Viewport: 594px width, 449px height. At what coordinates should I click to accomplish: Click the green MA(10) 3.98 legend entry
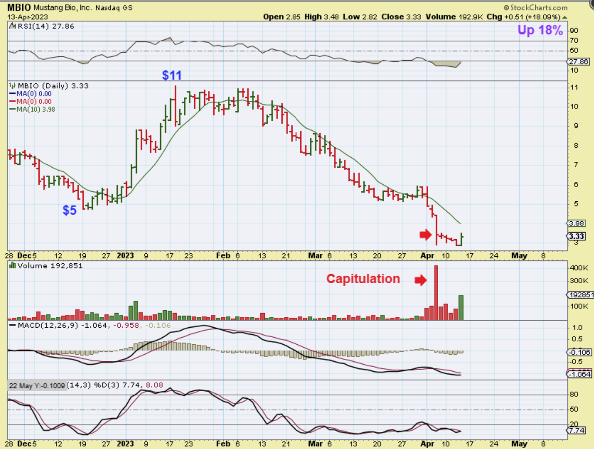pos(33,109)
